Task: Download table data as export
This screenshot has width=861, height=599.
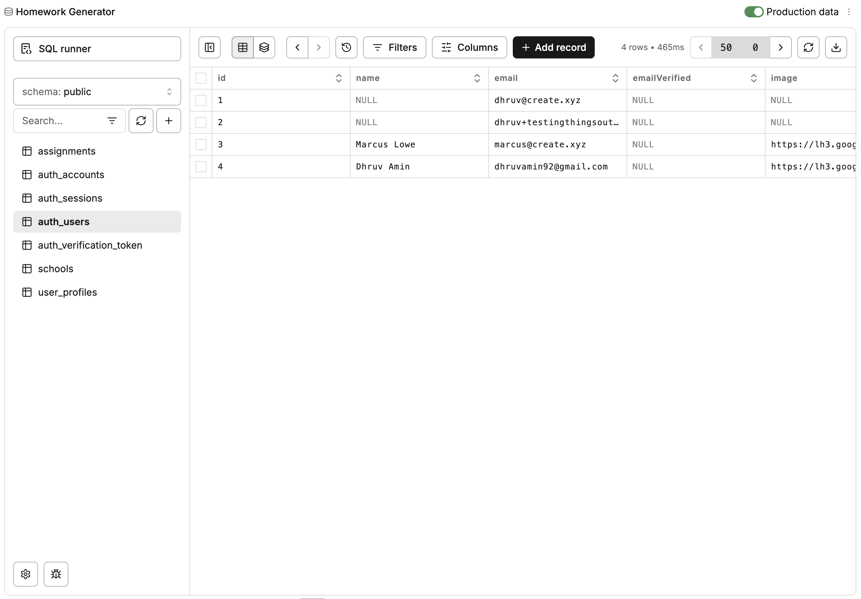Action: point(835,47)
